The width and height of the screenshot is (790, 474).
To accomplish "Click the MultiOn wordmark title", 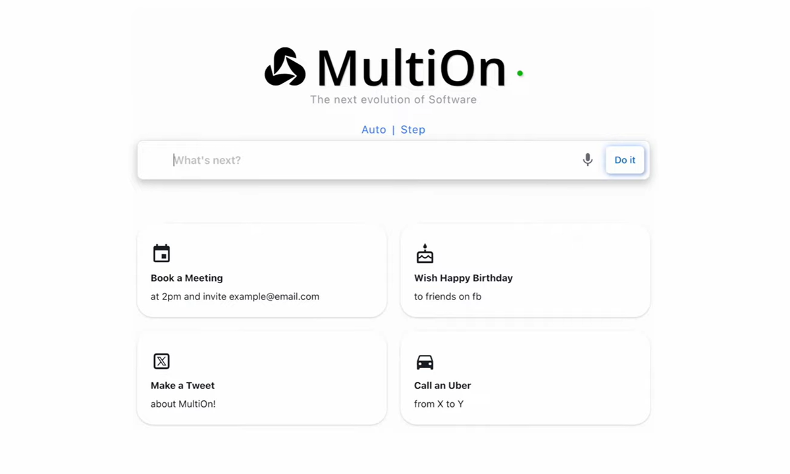I will pyautogui.click(x=411, y=67).
